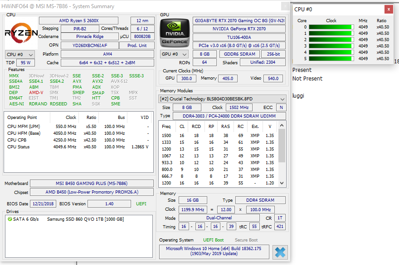Click the MSI B450 GAMING PLUS motherboard field
The image size is (399, 265).
92,183
